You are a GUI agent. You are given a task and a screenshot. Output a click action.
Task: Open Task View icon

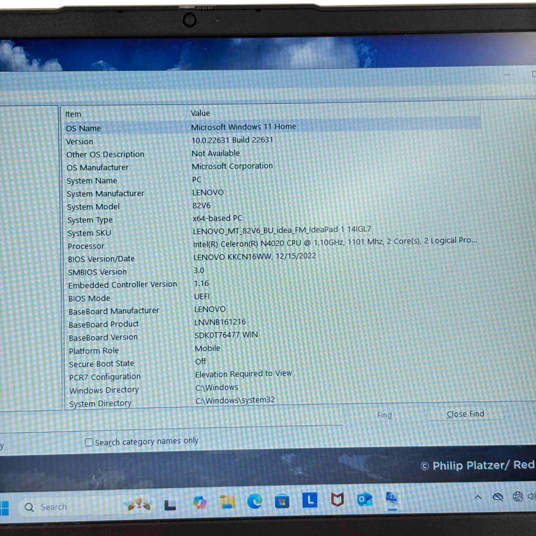pyautogui.click(x=170, y=505)
